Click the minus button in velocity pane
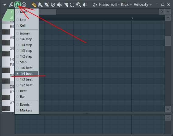173x136 pixels. pyautogui.click(x=168, y=118)
